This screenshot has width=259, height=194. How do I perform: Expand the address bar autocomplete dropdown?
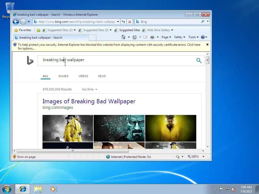pyautogui.click(x=118, y=22)
